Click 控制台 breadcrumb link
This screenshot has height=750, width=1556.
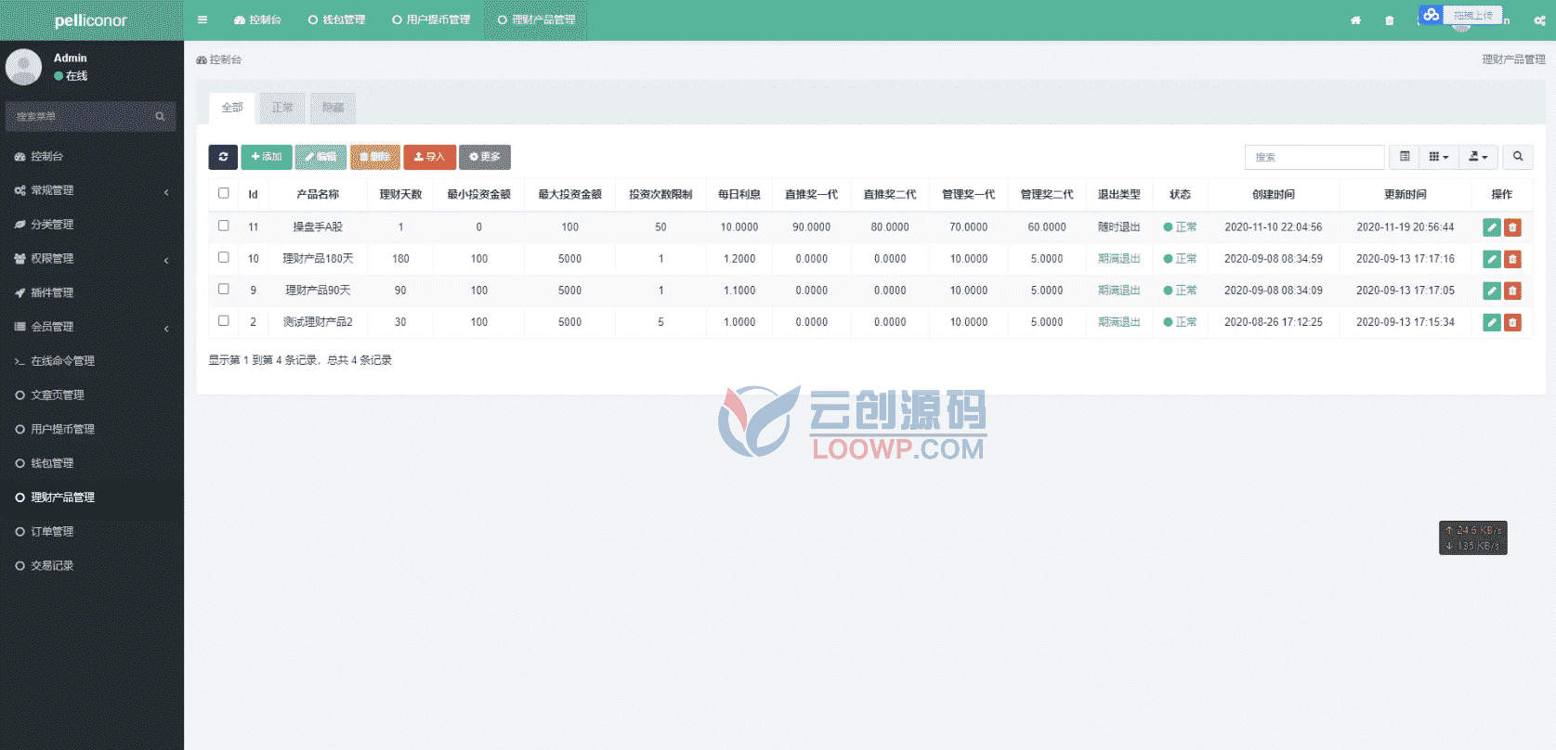pyautogui.click(x=219, y=59)
